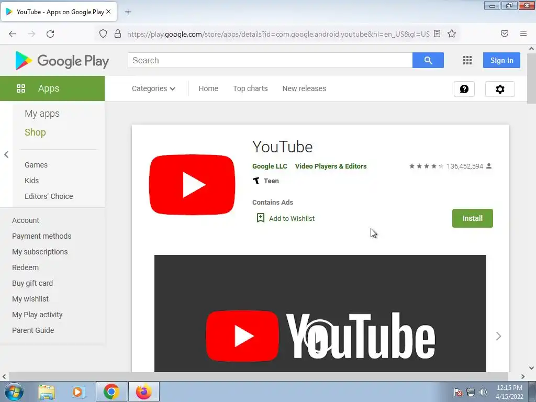
Task: Reload the page with refresh icon
Action: pos(50,34)
